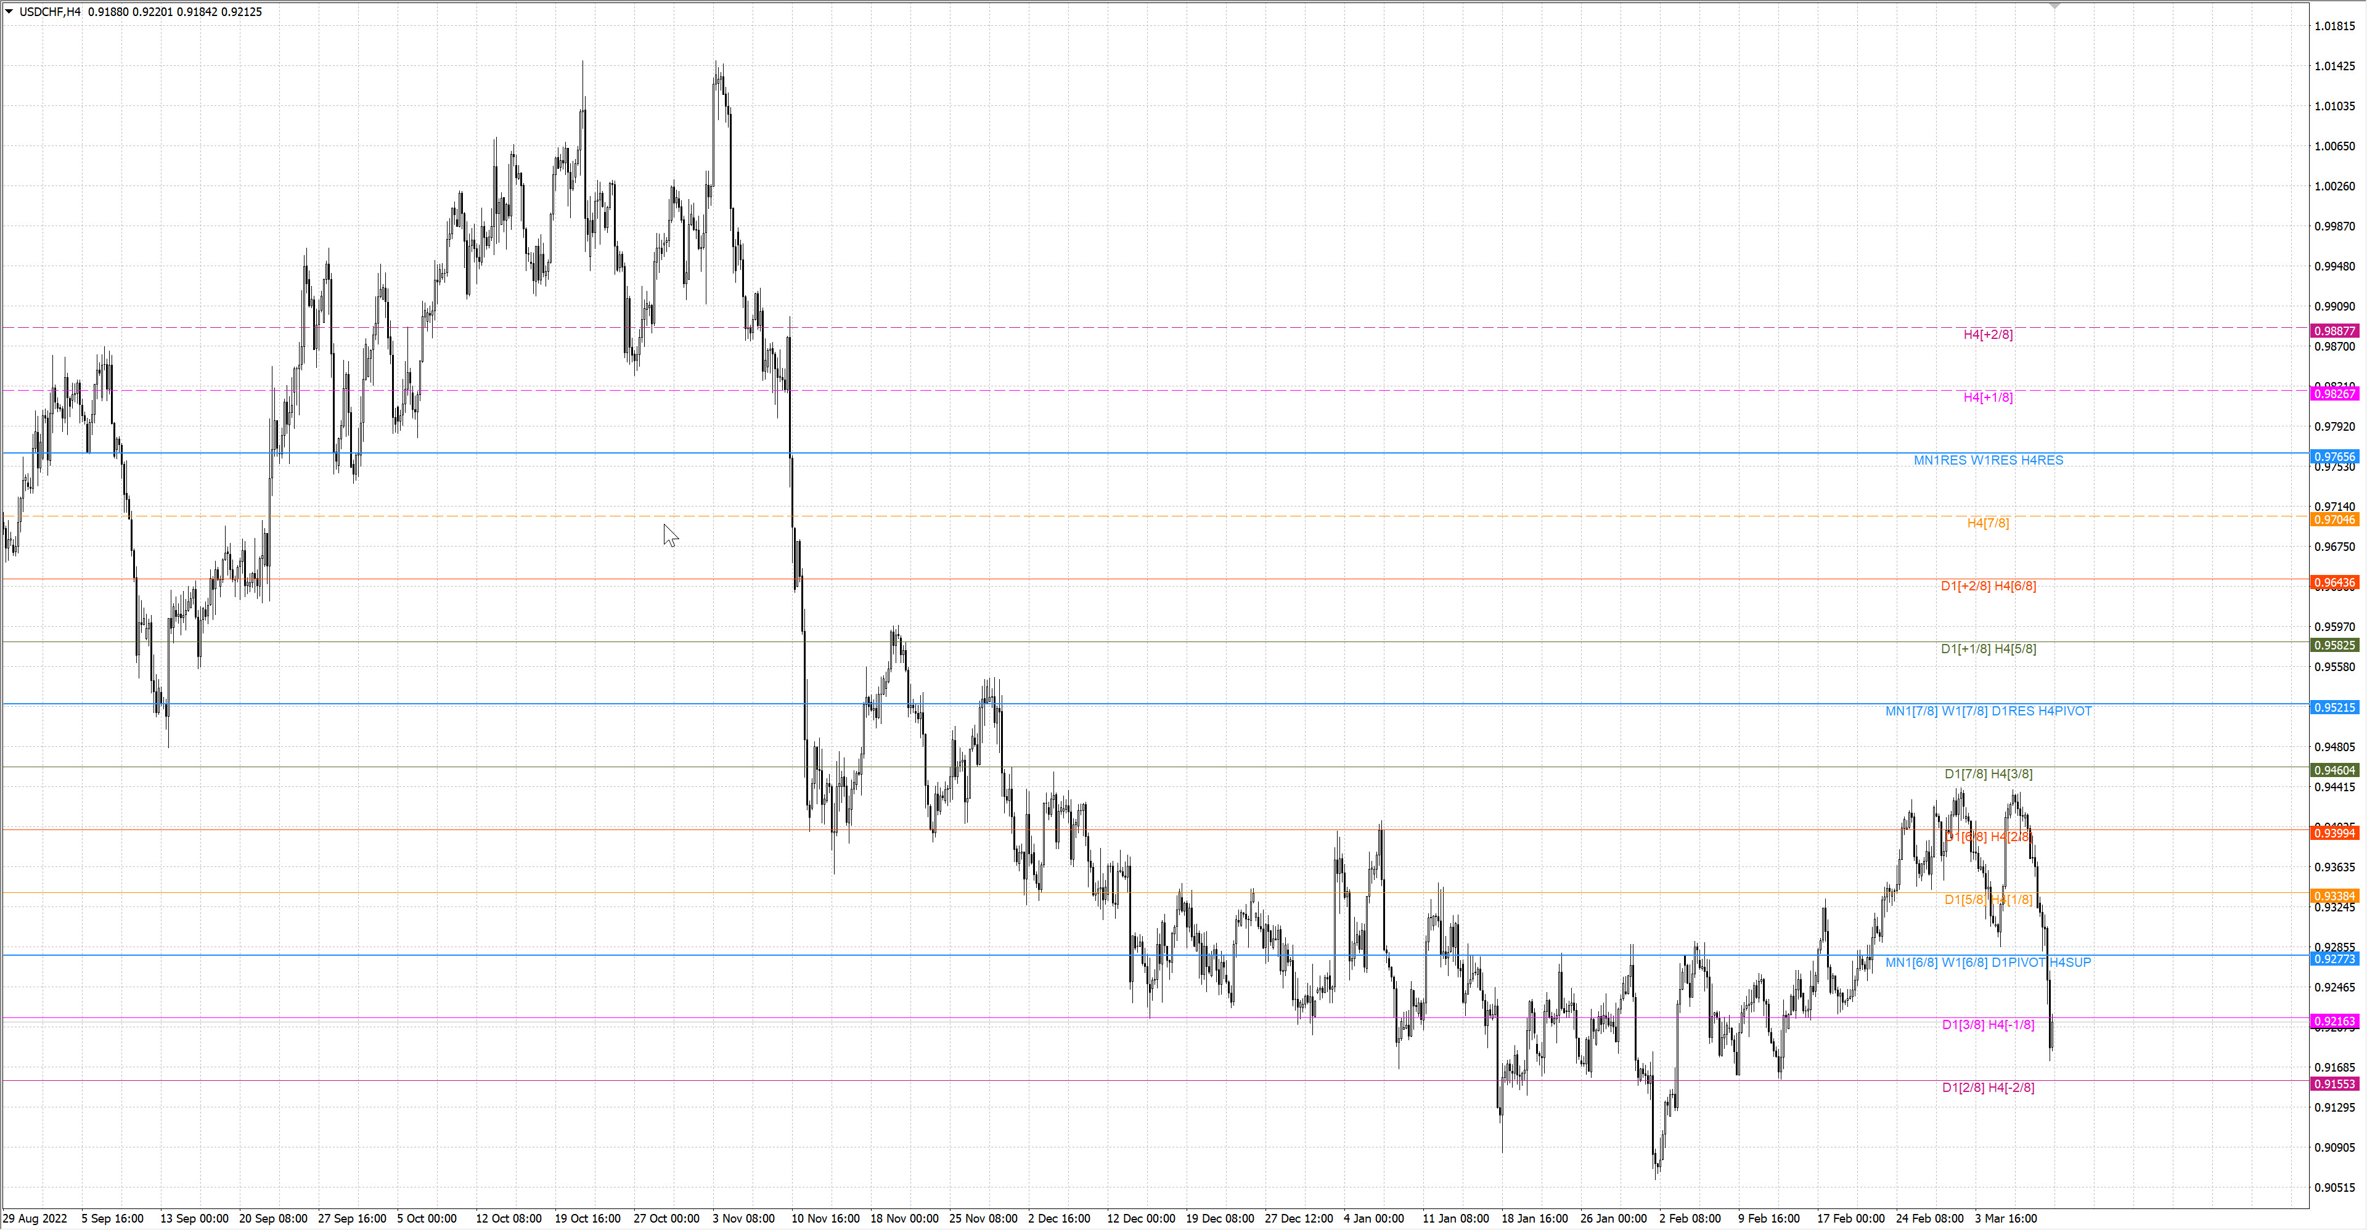Select the D1[+1/8] H4[5/8] label

[x=1987, y=648]
